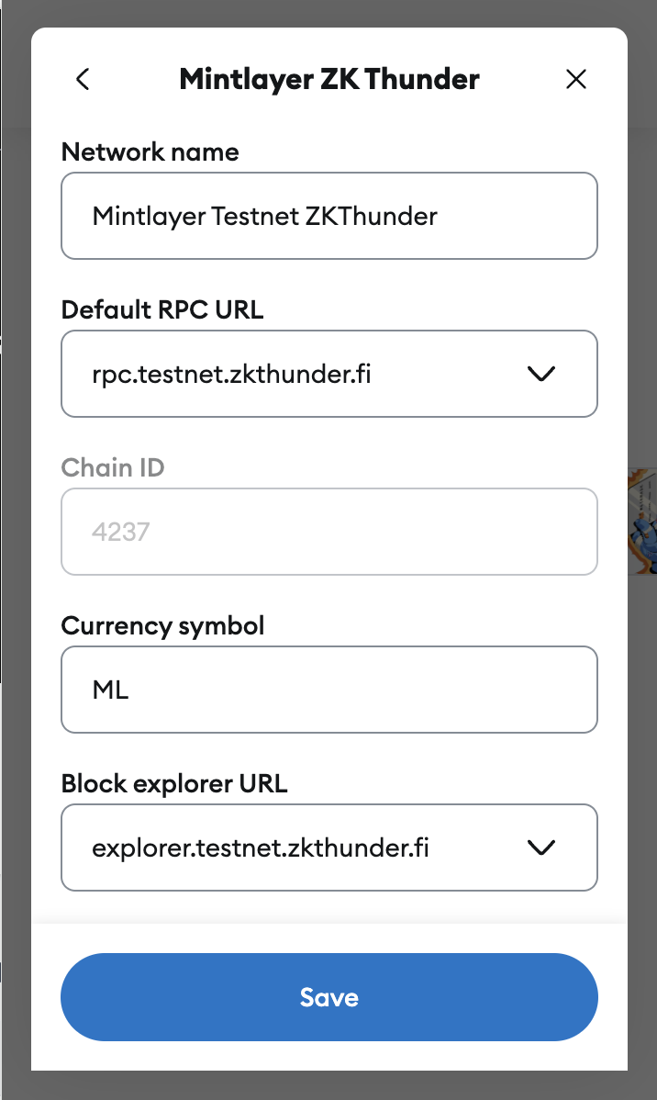657x1100 pixels.
Task: Click the Block explorer URL label
Action: pos(174,784)
